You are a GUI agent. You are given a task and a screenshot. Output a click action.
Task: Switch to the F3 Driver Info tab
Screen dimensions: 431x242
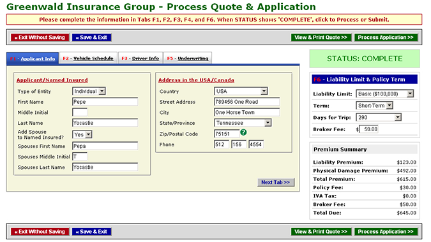pyautogui.click(x=140, y=58)
